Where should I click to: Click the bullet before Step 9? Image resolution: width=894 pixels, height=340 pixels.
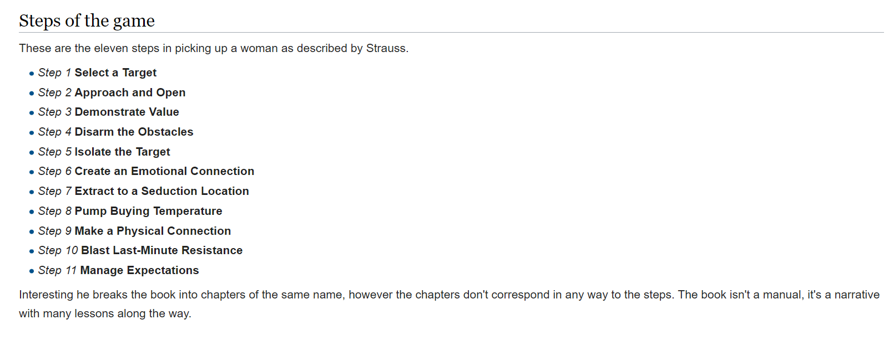[x=32, y=232]
